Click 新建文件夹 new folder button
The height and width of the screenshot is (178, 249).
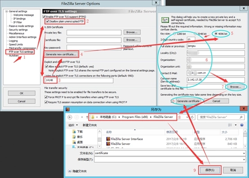coord(89,125)
